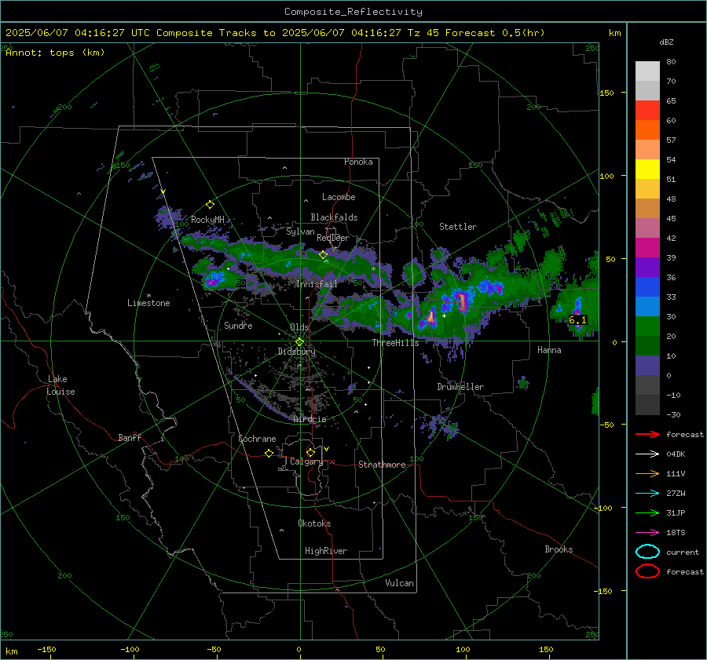Screen dimensions: 707x660
Task: Click the 6.1 storm tops annotation
Action: 577,320
